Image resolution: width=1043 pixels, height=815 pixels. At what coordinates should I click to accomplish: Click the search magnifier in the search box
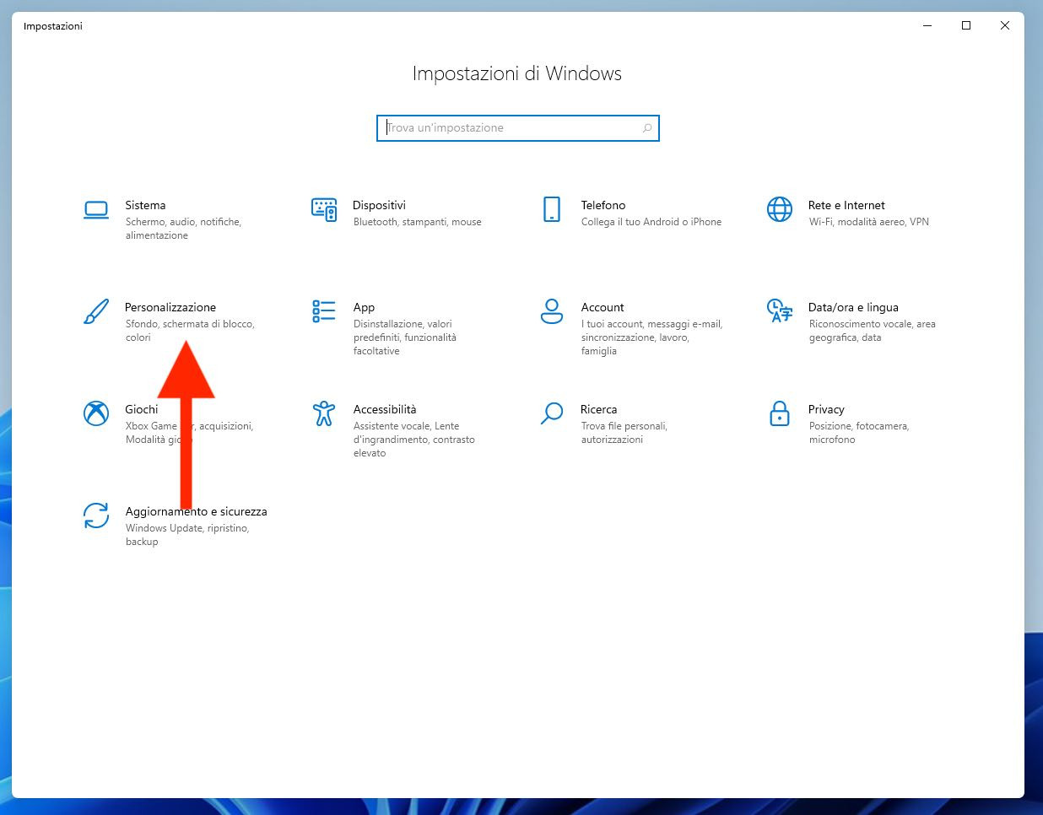point(647,128)
